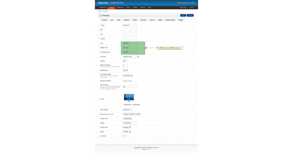Click the Dimensions width field
This screenshot has width=293, height=156.
click(132, 114)
